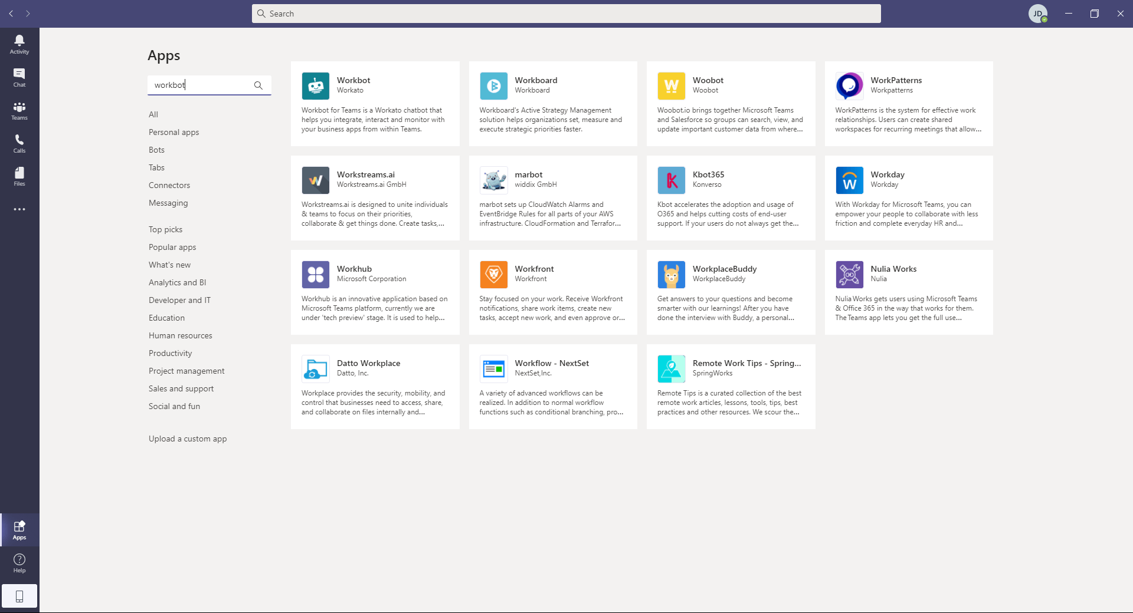Open the Workbot app card

coord(375,104)
